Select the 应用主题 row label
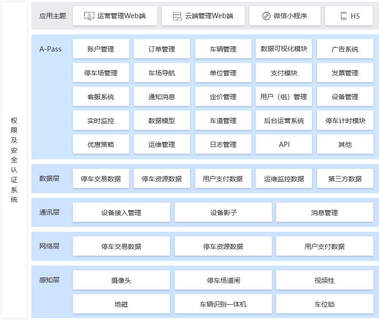379x320 pixels. (52, 16)
